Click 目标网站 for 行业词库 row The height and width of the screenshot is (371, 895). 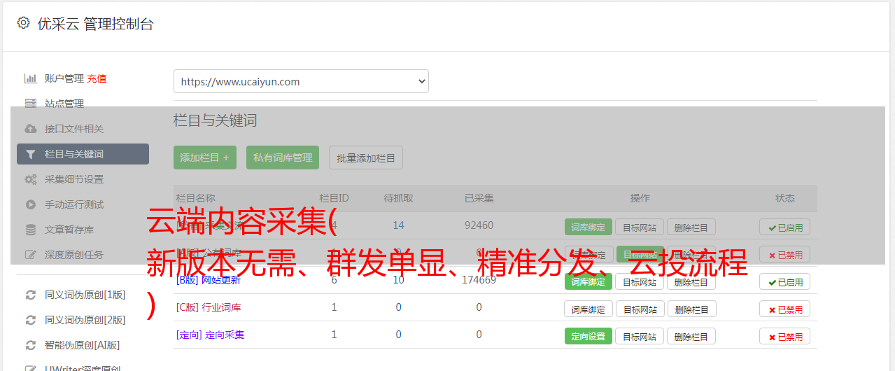640,309
